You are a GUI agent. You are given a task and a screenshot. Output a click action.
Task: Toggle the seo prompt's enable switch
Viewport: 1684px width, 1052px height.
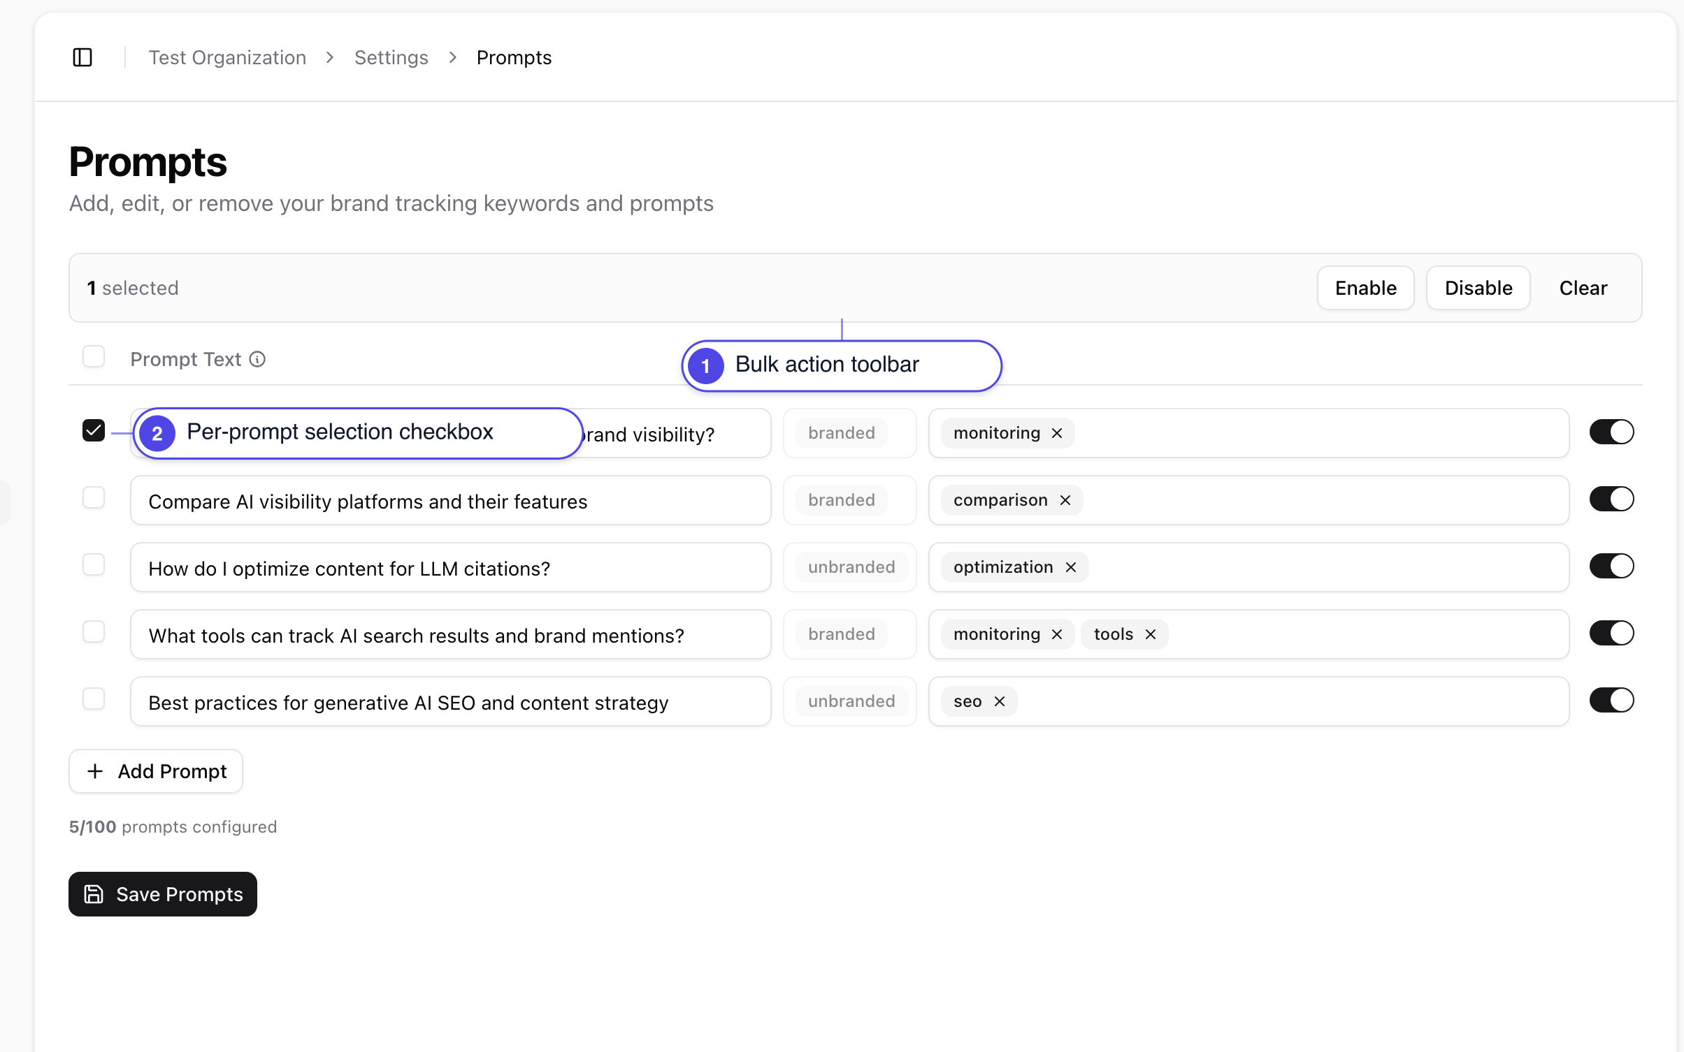coord(1611,700)
